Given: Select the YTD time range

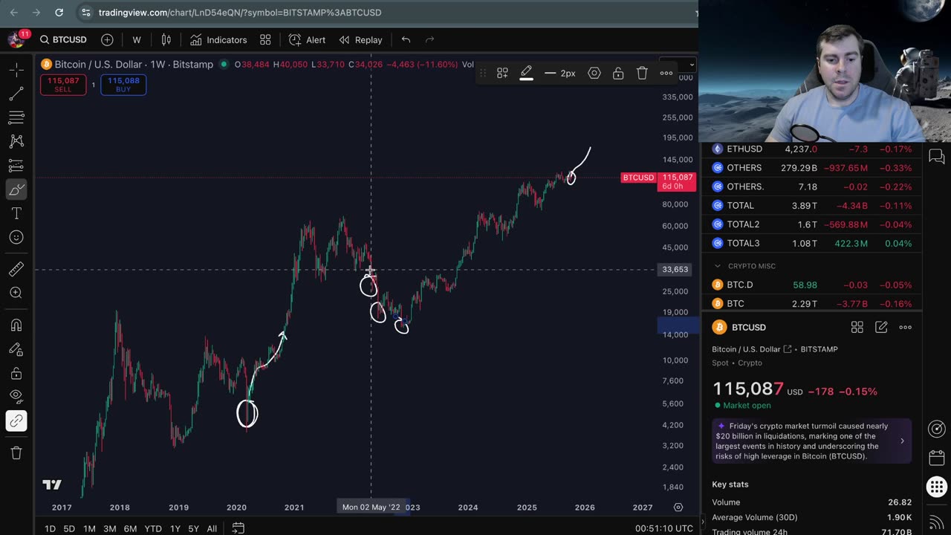Looking at the screenshot, I should tap(153, 528).
